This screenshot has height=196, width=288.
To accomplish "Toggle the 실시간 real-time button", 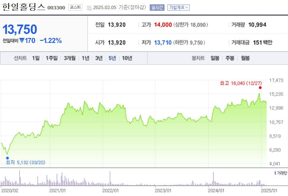I will [x=157, y=7].
